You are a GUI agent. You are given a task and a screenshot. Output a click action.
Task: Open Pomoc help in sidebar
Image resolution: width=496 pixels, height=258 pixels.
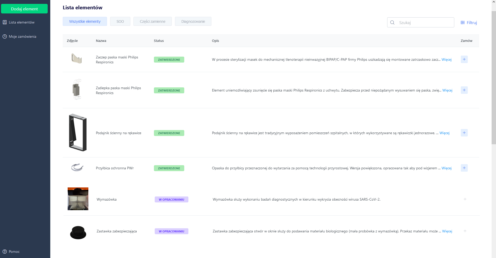14,252
